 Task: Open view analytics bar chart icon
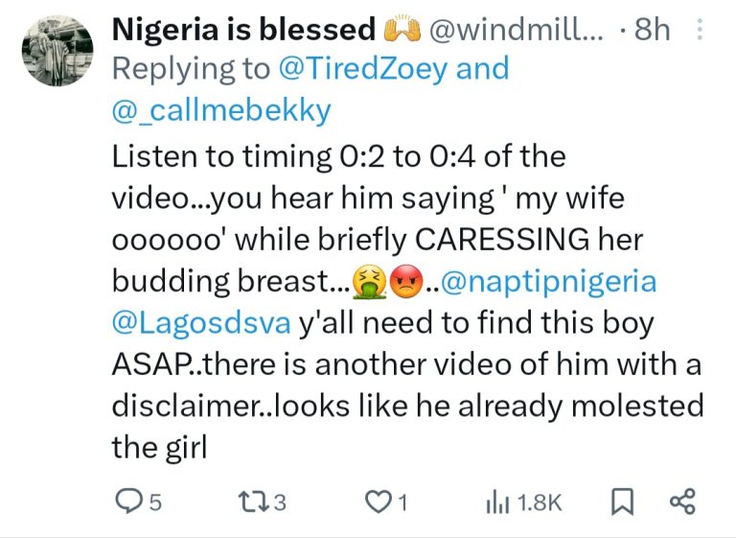click(498, 502)
